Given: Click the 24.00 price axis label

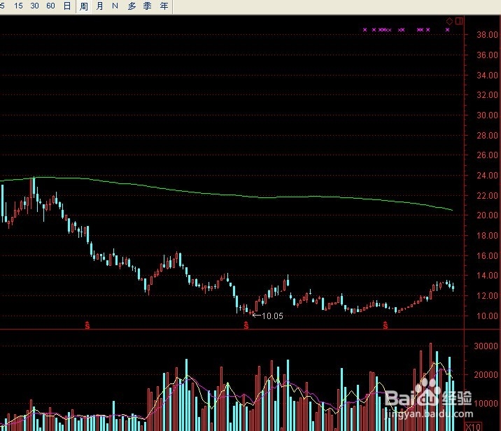Looking at the screenshot, I should [487, 176].
